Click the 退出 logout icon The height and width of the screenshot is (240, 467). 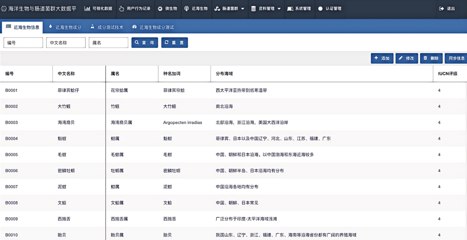tap(441, 9)
